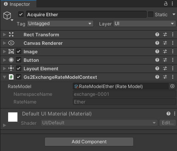
Task: Enable the Static checkbox
Action: click(151, 14)
